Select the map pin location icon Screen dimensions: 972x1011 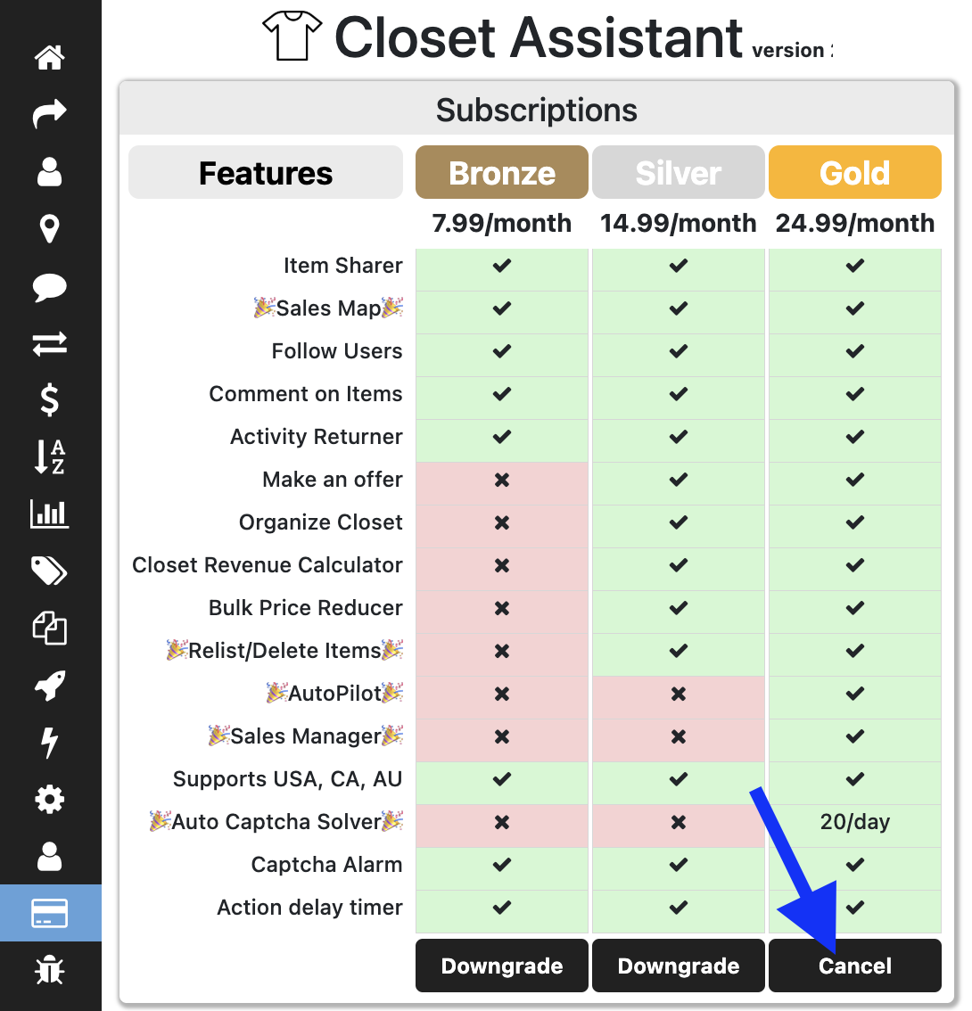click(x=50, y=228)
